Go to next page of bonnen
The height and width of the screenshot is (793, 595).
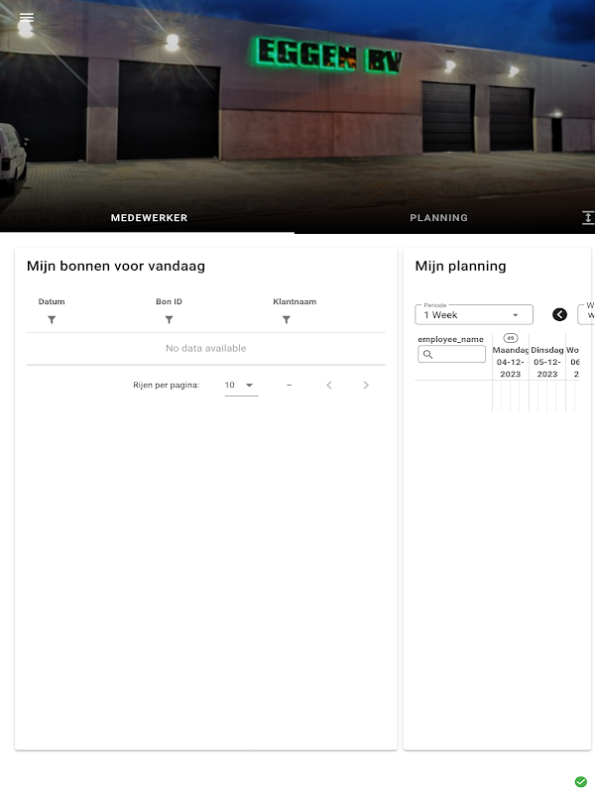pyautogui.click(x=366, y=386)
